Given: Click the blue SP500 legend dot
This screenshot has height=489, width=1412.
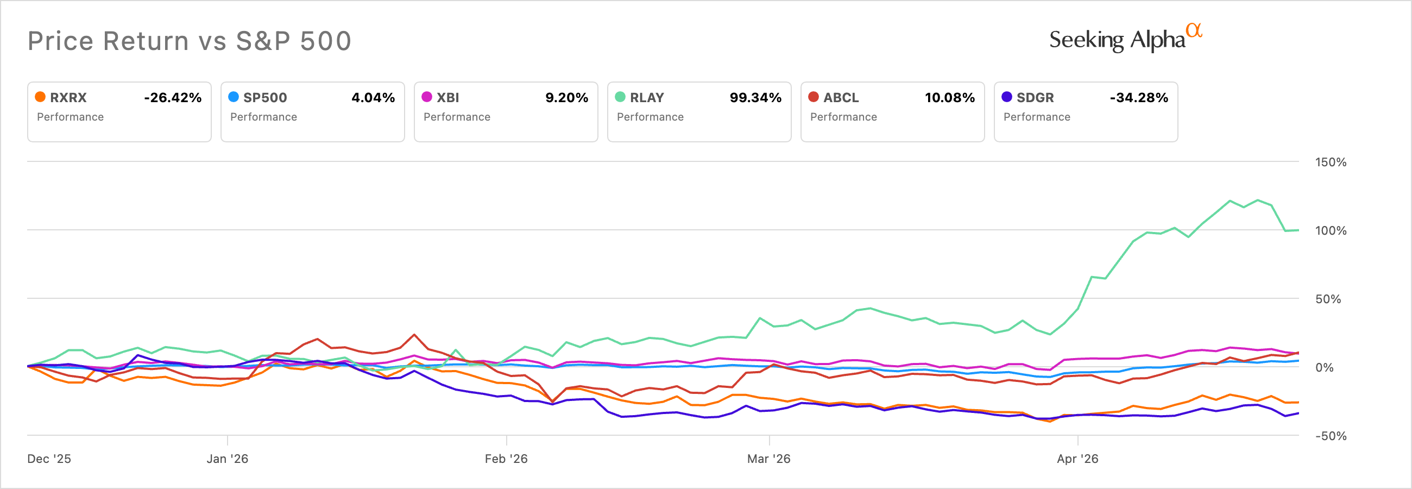Looking at the screenshot, I should (x=234, y=97).
